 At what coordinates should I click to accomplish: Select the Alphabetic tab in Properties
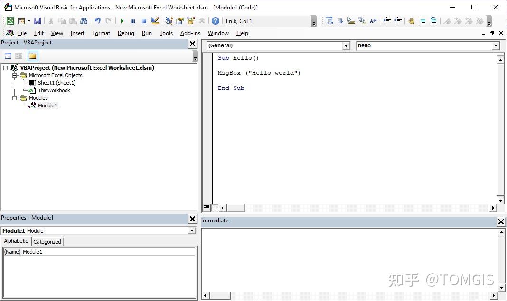pyautogui.click(x=16, y=241)
